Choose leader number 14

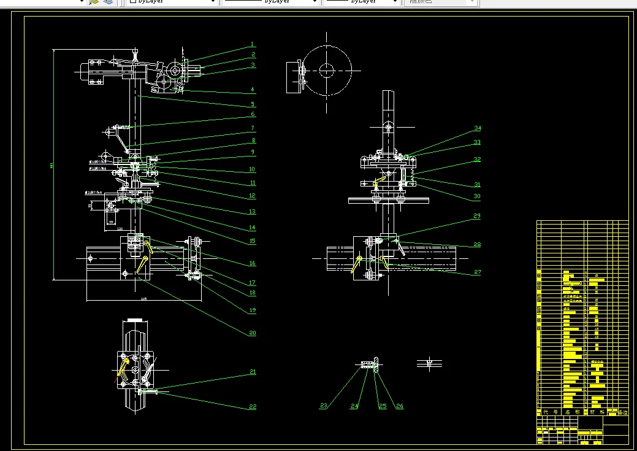click(x=252, y=228)
